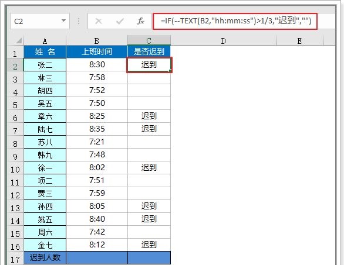Screen dimensions: 344x265
Task: Click the 是否迟到 header cell
Action: click(x=149, y=51)
